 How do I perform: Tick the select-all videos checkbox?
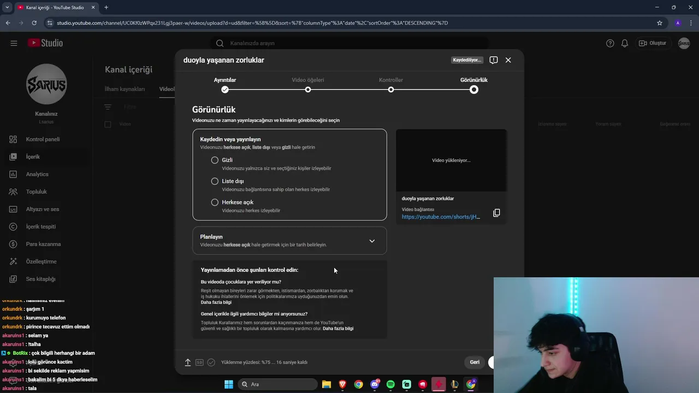[108, 124]
